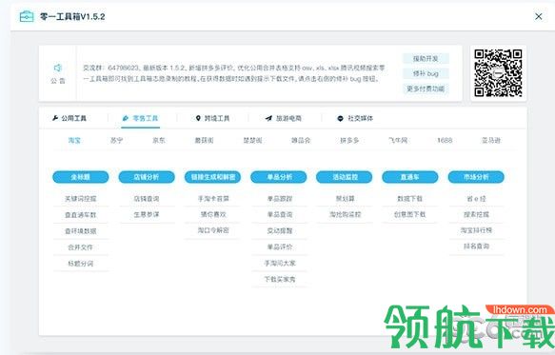Open the 公用工具 tab
Image resolution: width=555 pixels, height=355 pixels.
pyautogui.click(x=69, y=118)
